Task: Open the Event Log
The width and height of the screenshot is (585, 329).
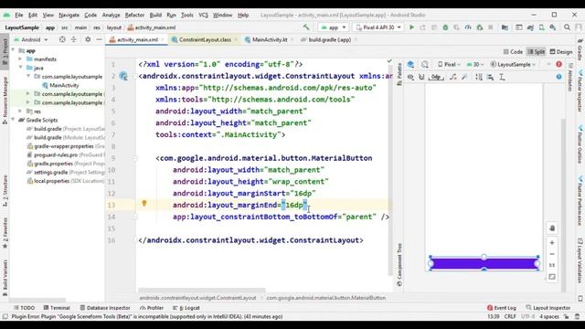Action: tap(502, 308)
